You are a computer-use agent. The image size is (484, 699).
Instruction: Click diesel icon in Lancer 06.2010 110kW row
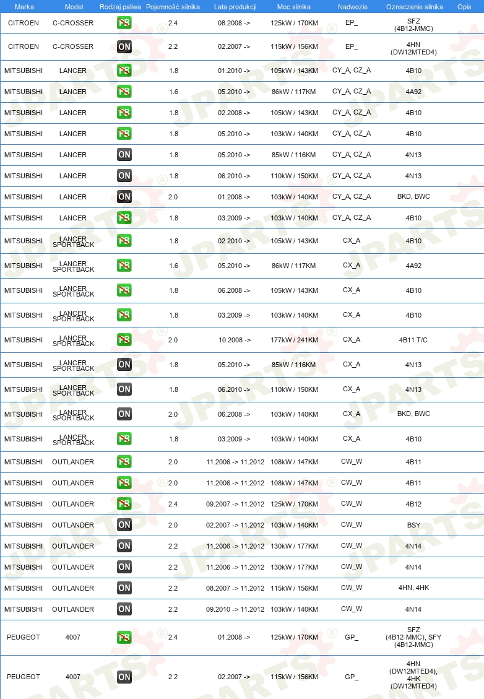click(124, 176)
